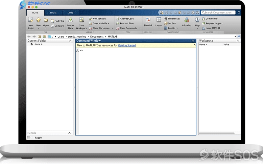Image resolution: width=263 pixels, height=164 pixels.
Task: Click the fx function browser icon
Action: pyautogui.click(x=77, y=51)
